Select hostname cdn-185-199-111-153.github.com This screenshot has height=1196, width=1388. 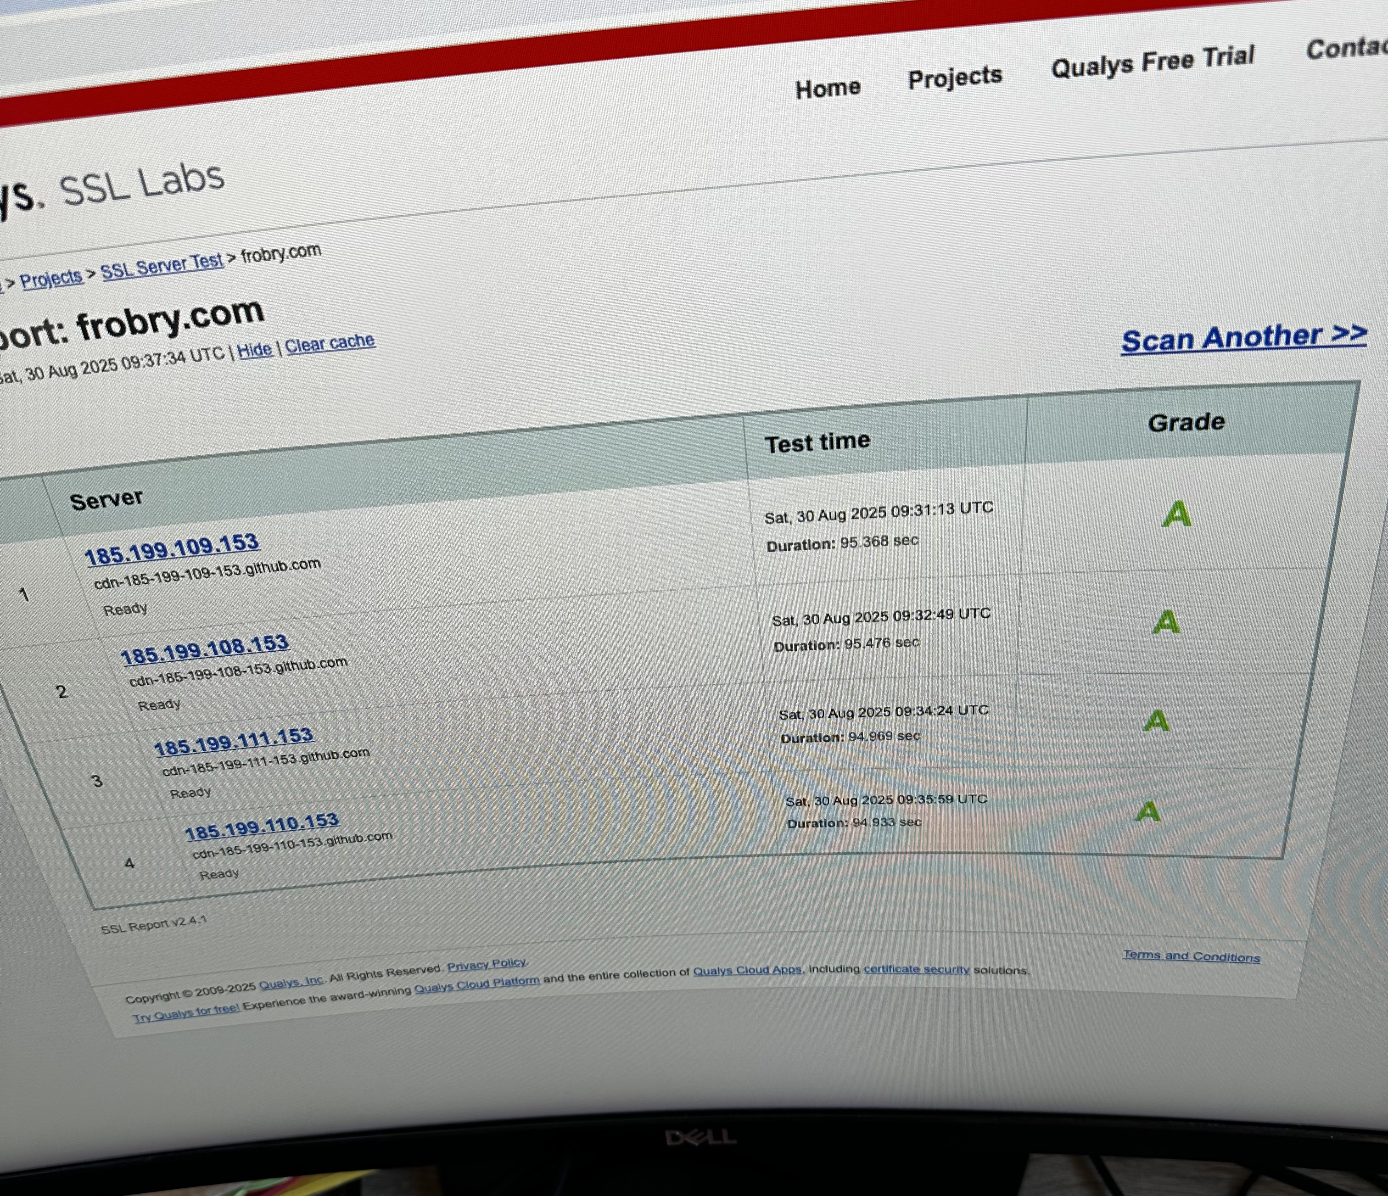266,761
